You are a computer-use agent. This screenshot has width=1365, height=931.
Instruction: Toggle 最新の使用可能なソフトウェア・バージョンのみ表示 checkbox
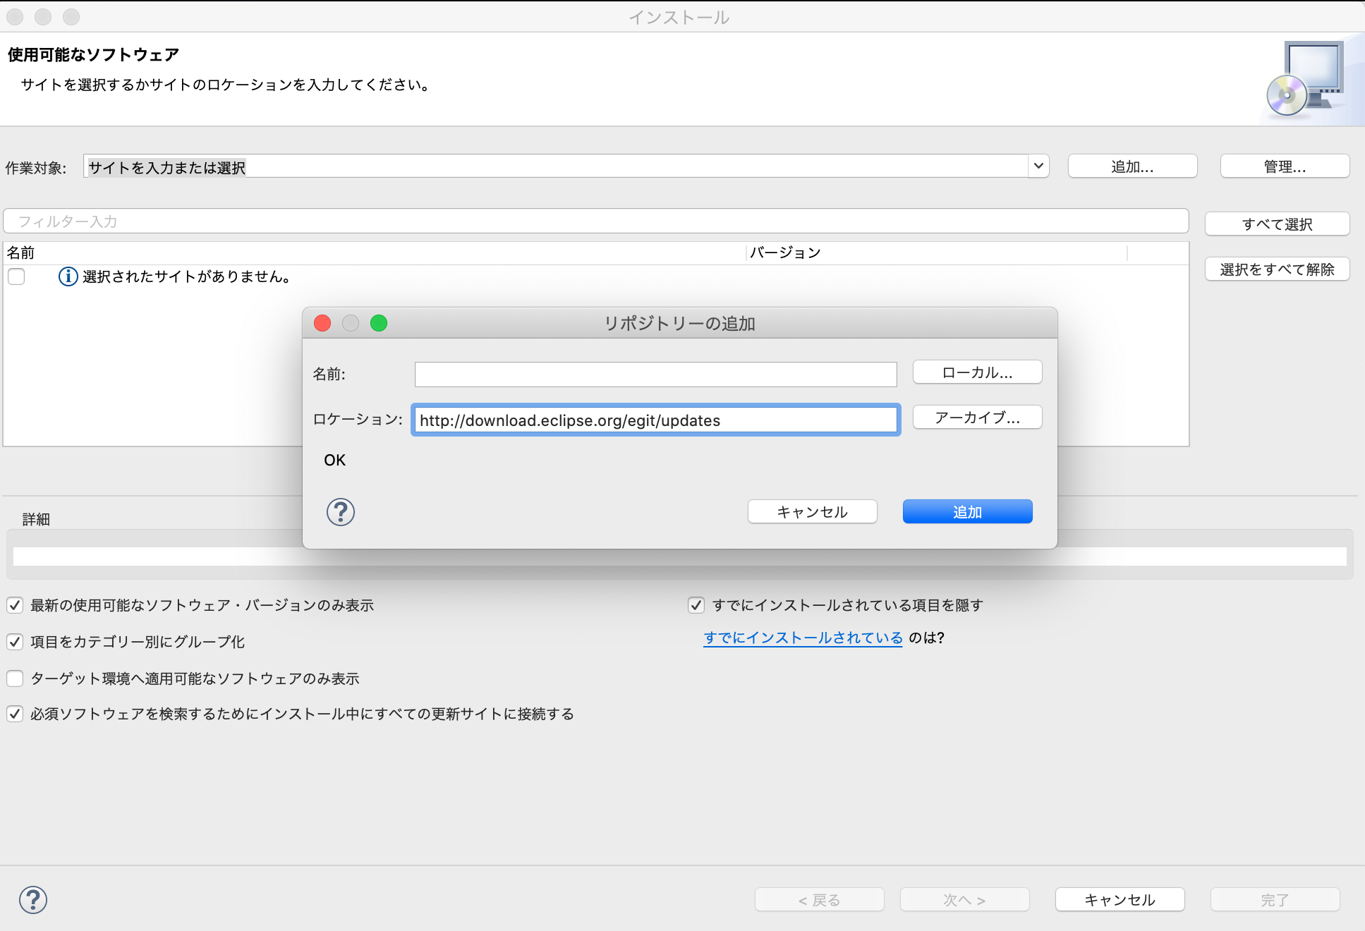pos(15,605)
